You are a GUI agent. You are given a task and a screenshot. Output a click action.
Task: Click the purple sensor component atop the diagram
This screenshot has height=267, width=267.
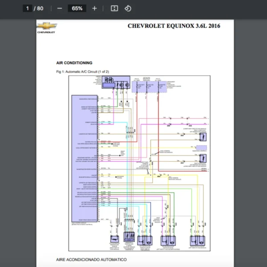(115, 82)
